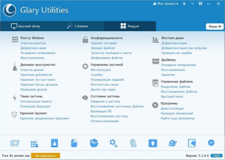Switch to the Краткий обзор tab
225x160 pixels.
click(x=26, y=26)
